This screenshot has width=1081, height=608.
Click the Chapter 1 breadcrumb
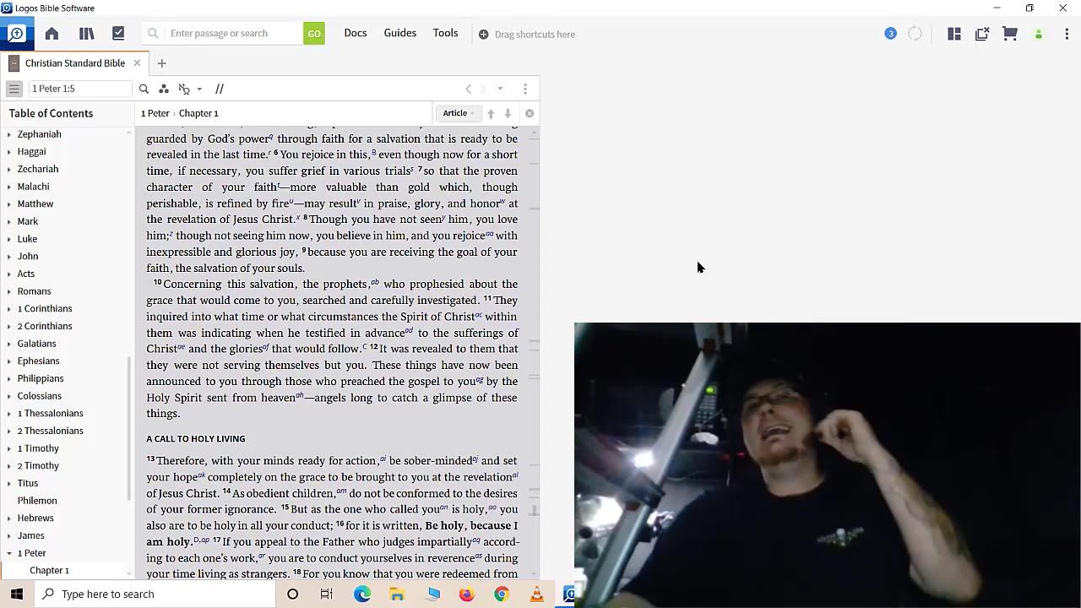(x=198, y=113)
